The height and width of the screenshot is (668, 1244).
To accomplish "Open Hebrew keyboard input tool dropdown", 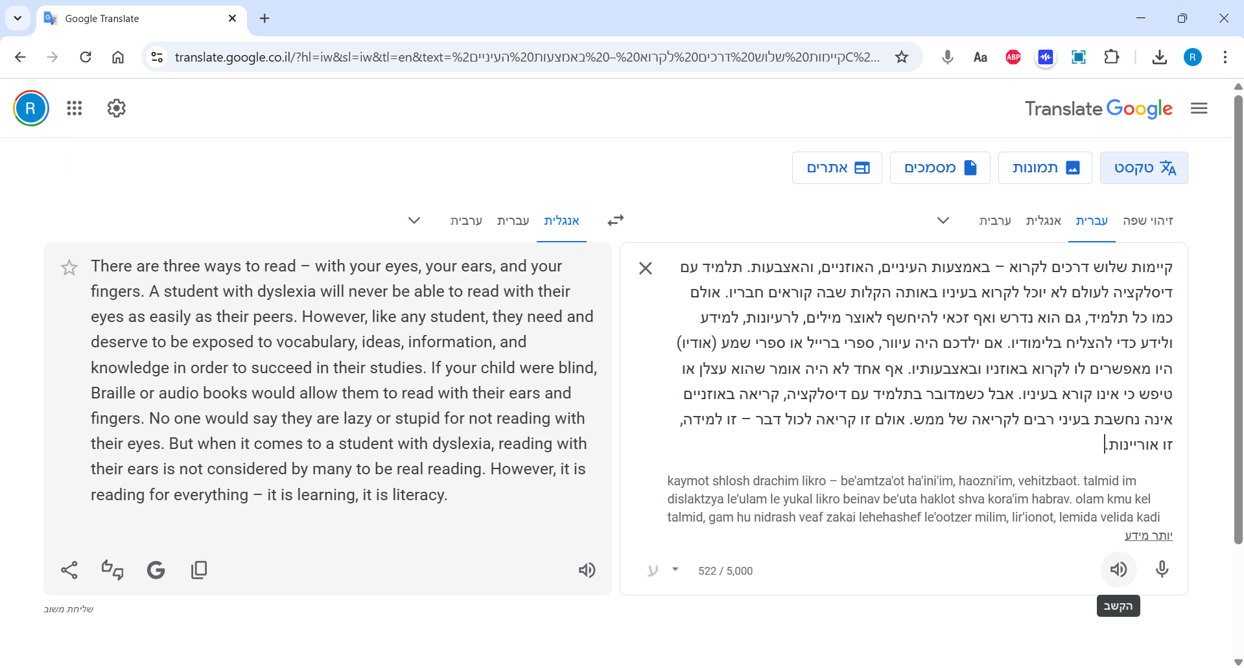I will pos(675,570).
